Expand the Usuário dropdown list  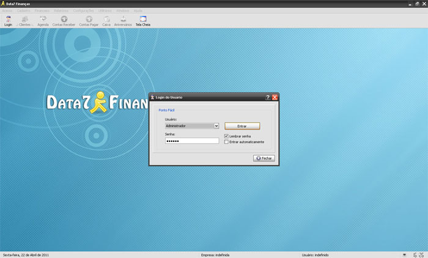point(216,125)
